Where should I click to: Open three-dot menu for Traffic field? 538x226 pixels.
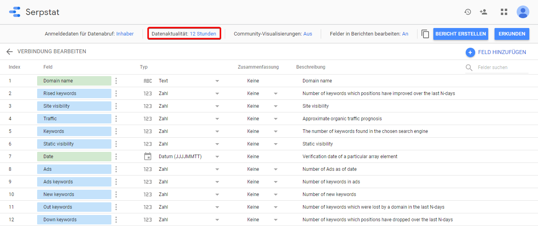tap(116, 119)
